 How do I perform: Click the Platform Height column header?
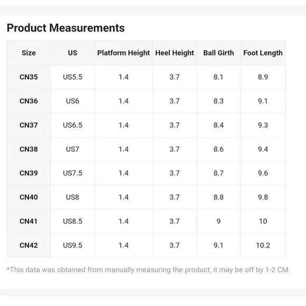coord(123,53)
